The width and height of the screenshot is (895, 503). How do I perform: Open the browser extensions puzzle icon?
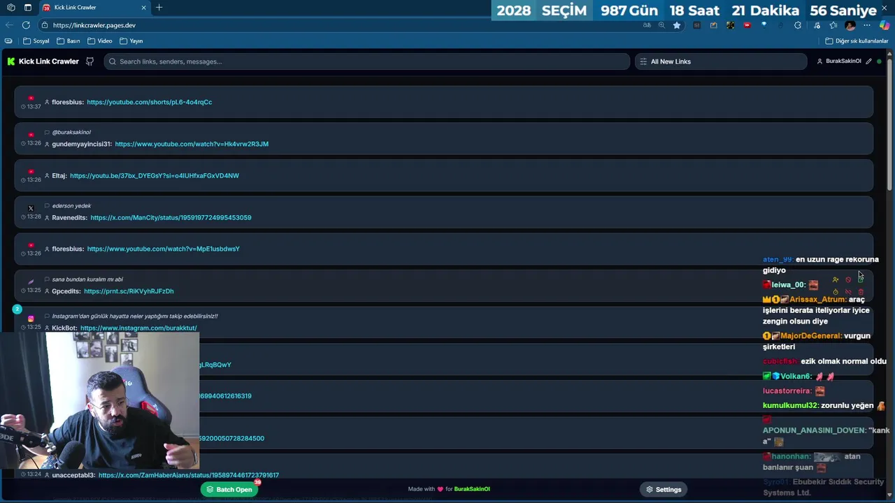pyautogui.click(x=798, y=25)
